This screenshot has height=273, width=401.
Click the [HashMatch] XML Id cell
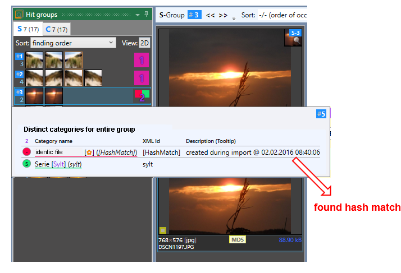pos(161,152)
